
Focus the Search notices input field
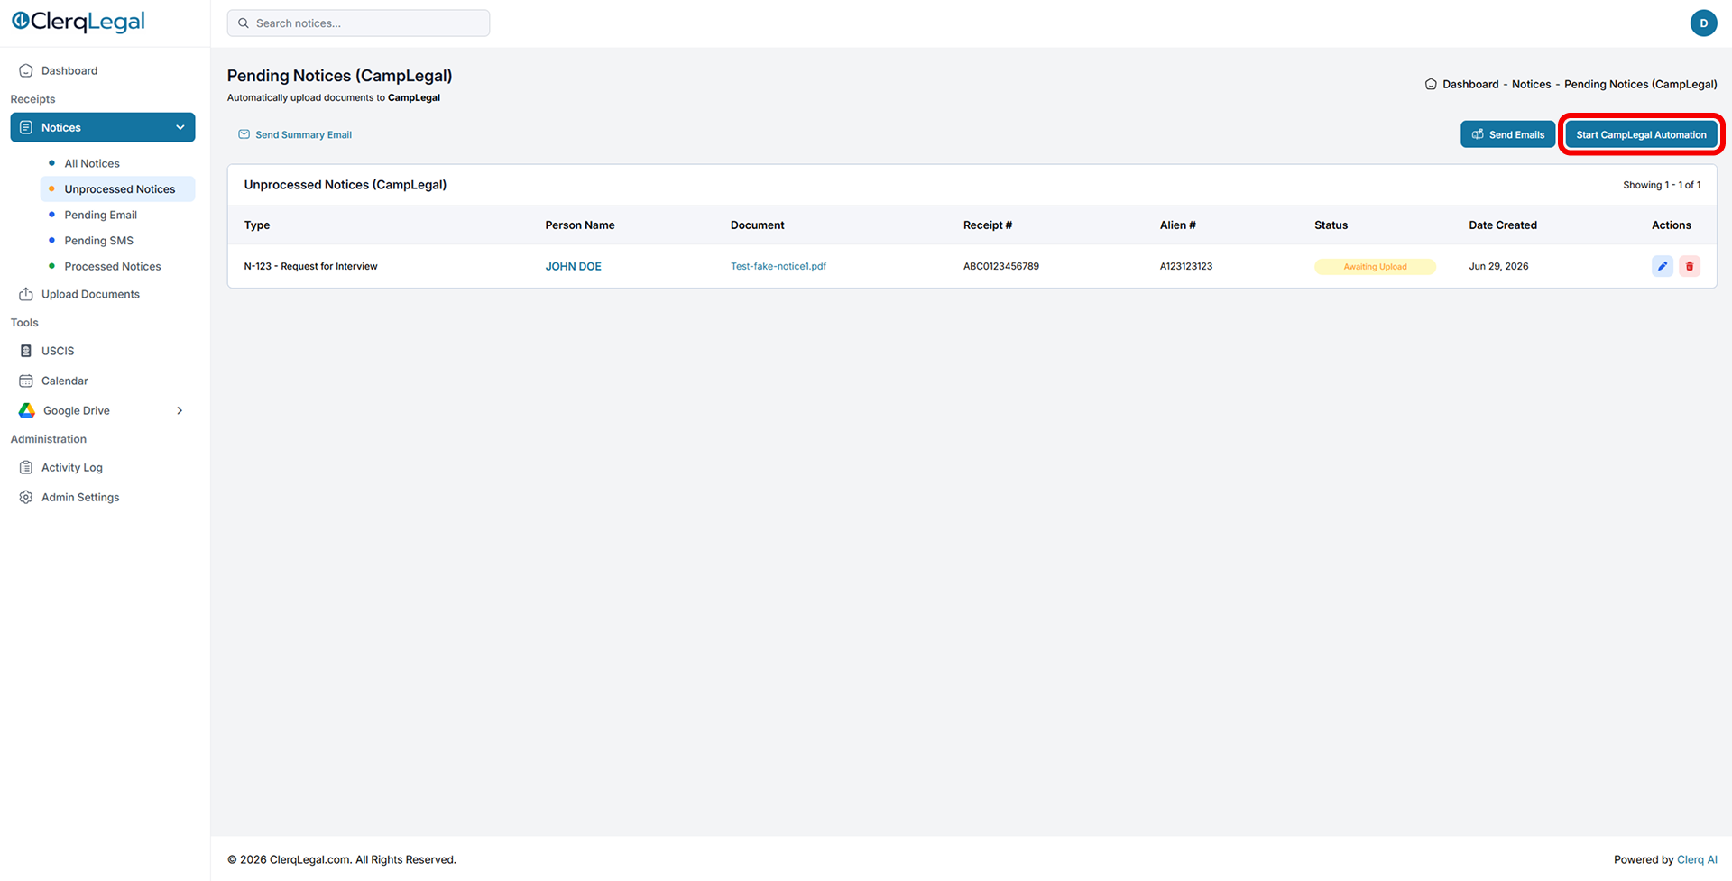tap(358, 23)
